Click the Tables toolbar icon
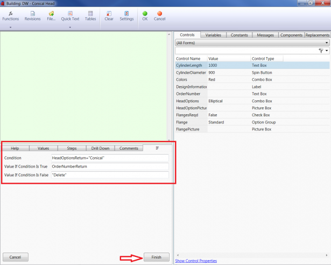331x265 pixels. click(90, 15)
